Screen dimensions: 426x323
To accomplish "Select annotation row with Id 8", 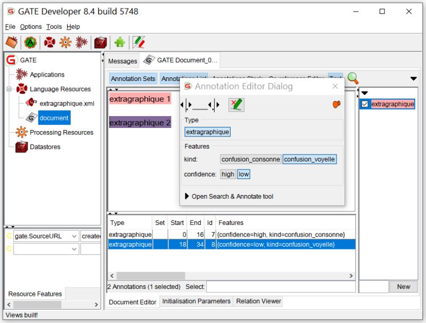I will (232, 245).
